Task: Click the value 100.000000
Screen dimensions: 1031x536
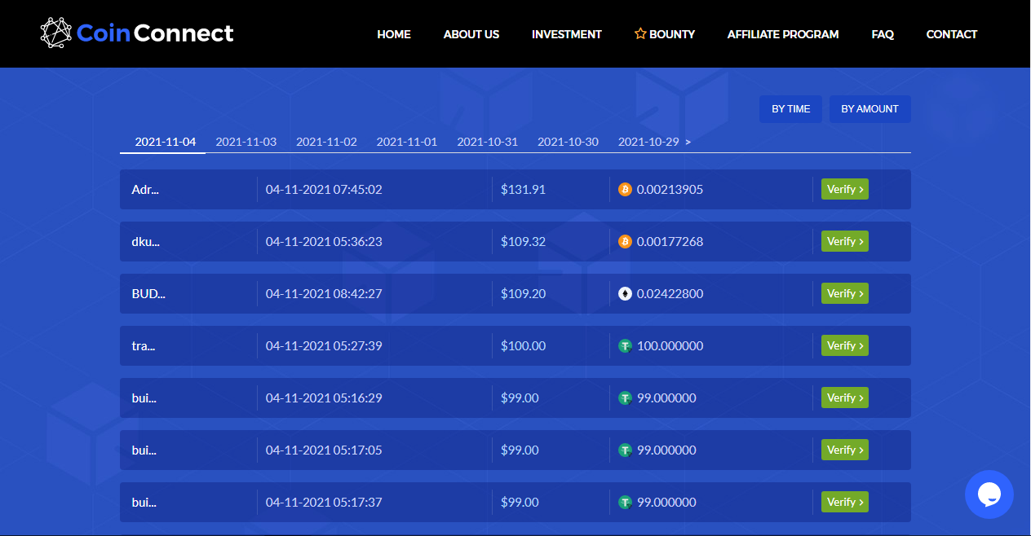Action: tap(670, 345)
